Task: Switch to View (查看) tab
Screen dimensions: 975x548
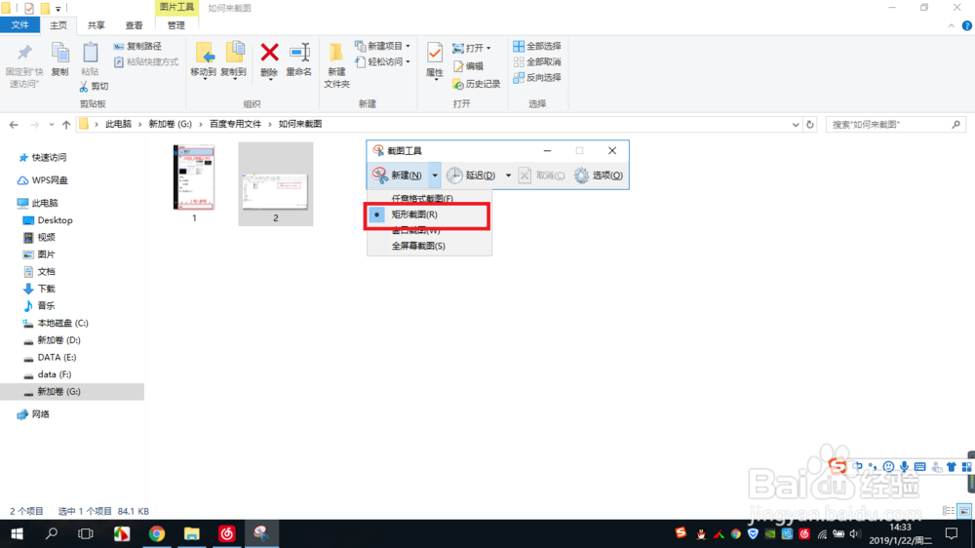Action: tap(134, 25)
